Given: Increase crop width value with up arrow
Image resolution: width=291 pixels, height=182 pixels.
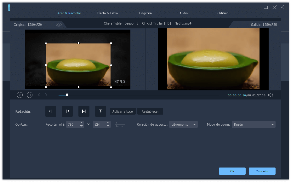Looking at the screenshot, I should [x=81, y=123].
